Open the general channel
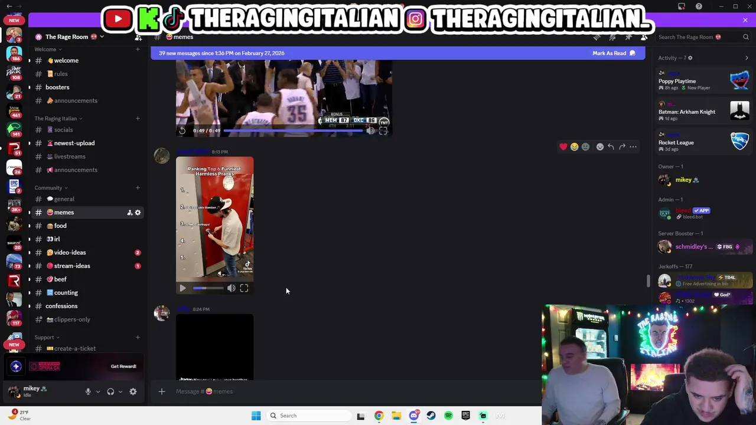Viewport: 756px width, 425px height. click(x=87, y=199)
